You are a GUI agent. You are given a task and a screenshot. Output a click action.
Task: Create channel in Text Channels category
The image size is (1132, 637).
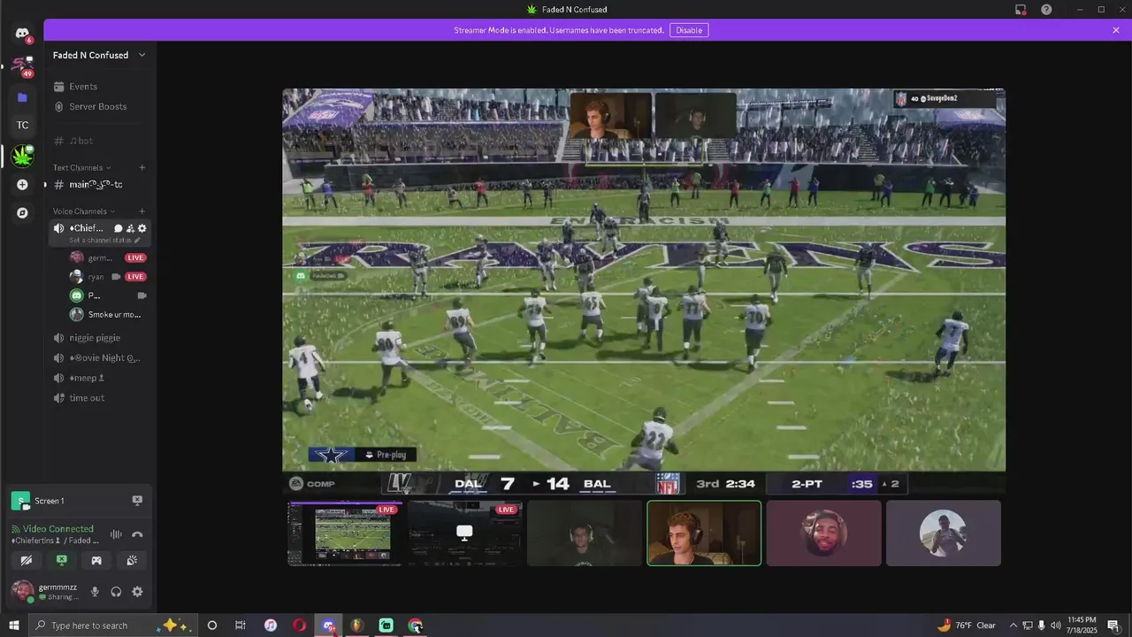(x=141, y=167)
